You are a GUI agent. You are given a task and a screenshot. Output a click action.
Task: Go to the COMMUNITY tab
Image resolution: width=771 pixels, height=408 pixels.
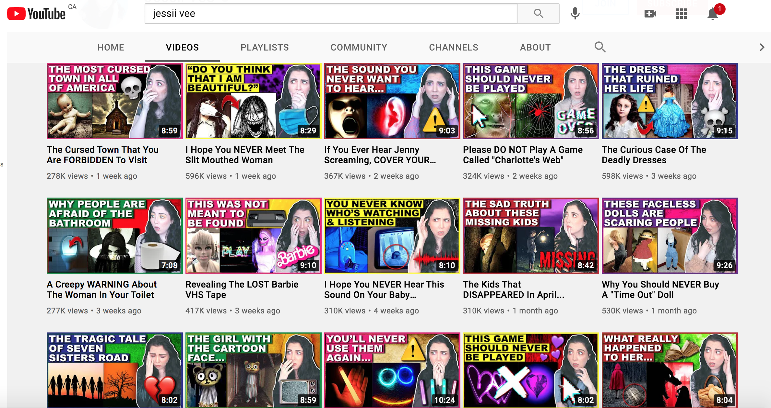pyautogui.click(x=359, y=47)
